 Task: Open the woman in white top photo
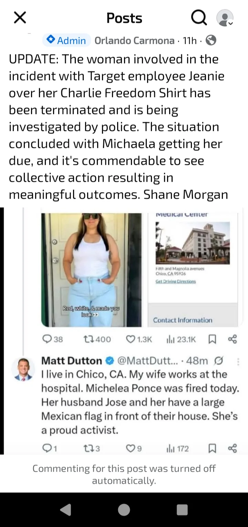91,270
